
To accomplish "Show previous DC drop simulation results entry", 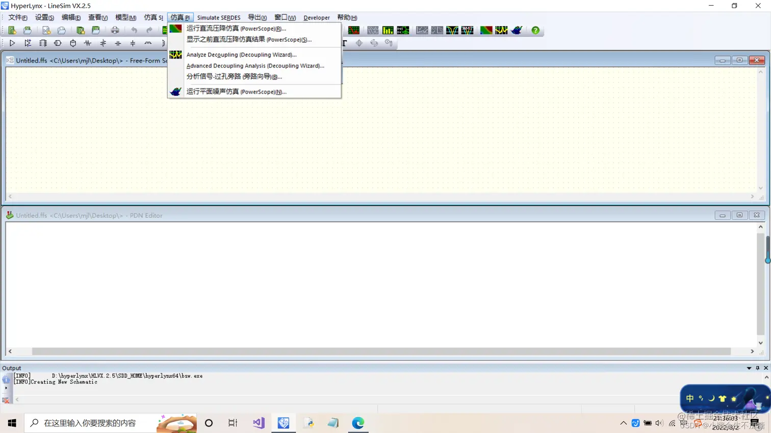I will tap(254, 39).
